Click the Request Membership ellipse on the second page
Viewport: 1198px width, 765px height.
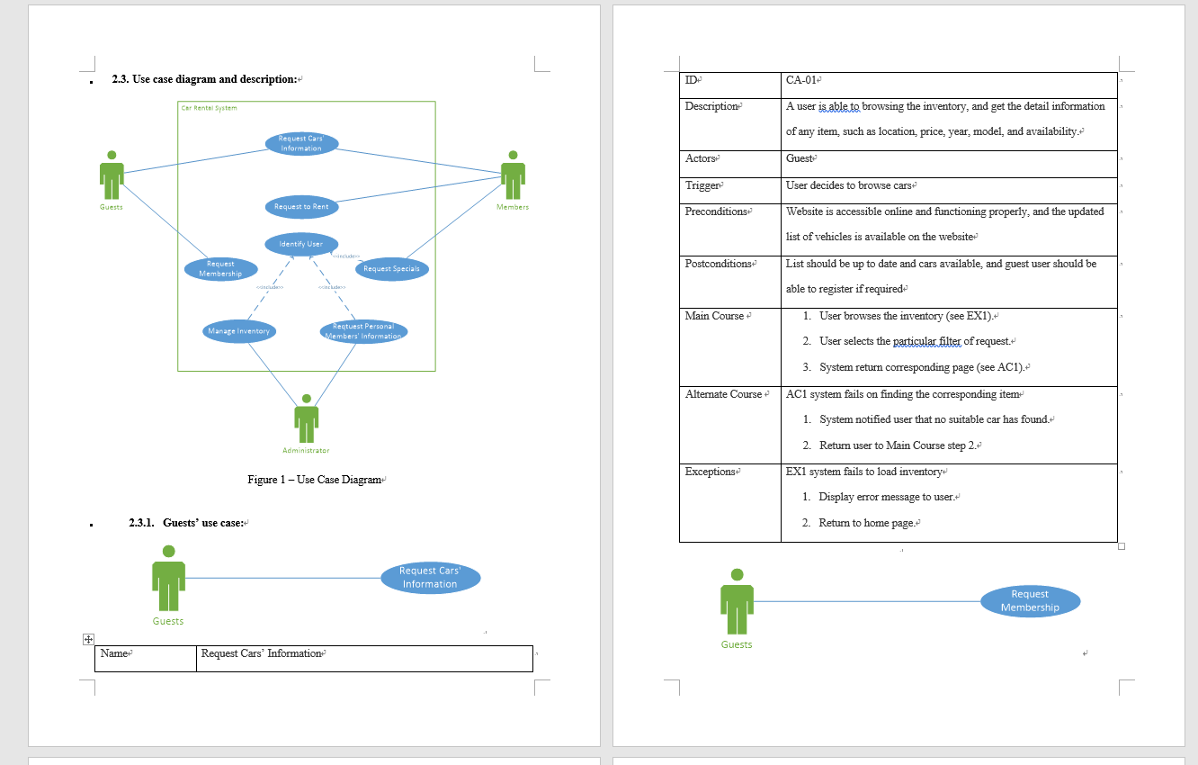coord(1030,601)
